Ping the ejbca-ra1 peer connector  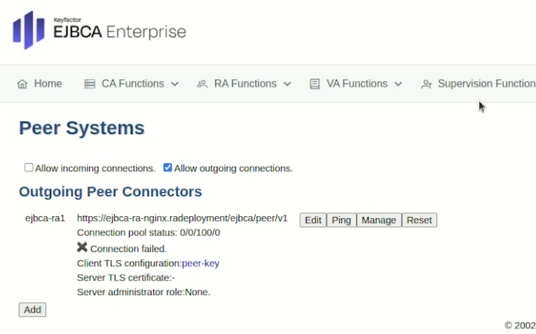340,220
